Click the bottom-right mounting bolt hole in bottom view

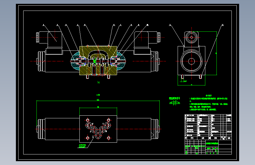(x=109, y=138)
